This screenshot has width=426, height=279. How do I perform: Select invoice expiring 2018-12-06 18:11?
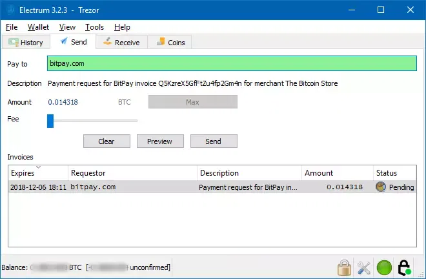[38, 187]
